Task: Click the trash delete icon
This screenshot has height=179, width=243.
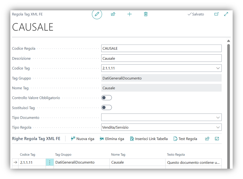Action: (146, 14)
